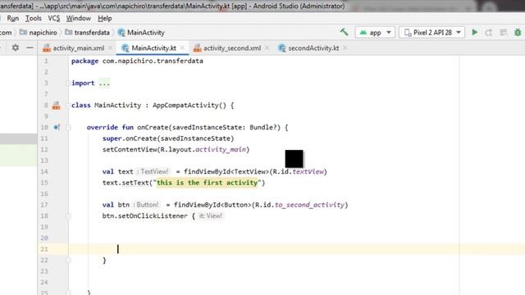525x295 pixels.
Task: Click the activity_main layout reference
Action: coord(221,149)
